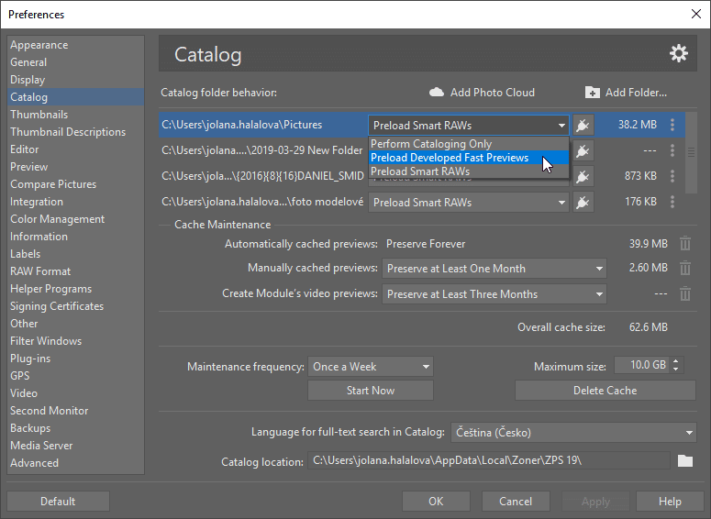Go to Editor preferences
This screenshot has height=519, width=711.
click(76, 149)
